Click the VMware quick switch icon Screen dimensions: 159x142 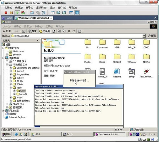(64, 13)
